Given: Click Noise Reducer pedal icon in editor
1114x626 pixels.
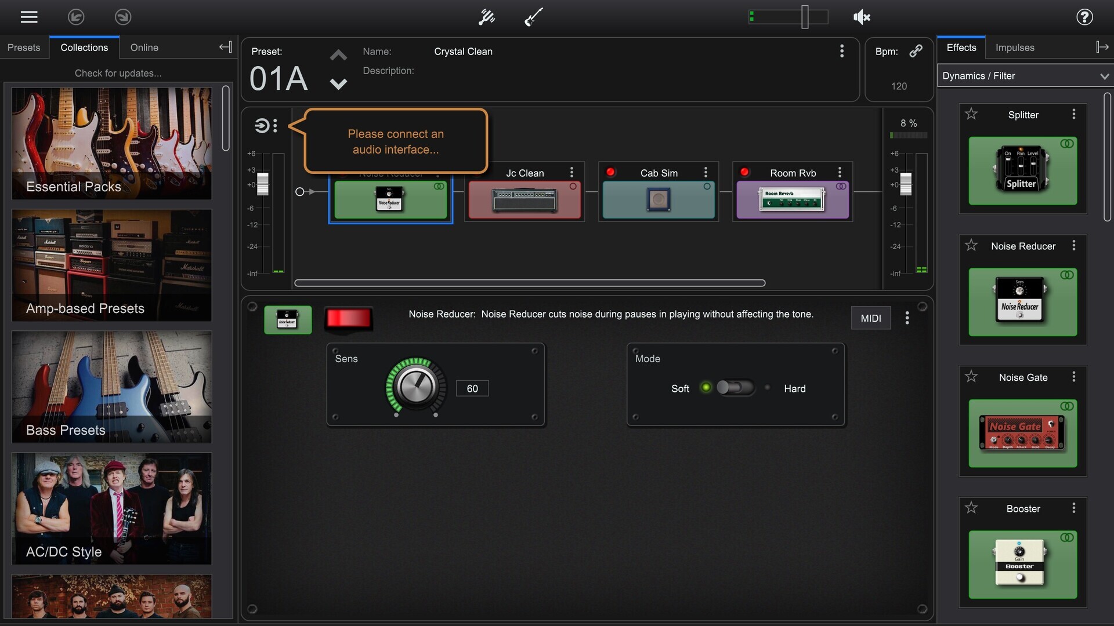Looking at the screenshot, I should click(288, 320).
